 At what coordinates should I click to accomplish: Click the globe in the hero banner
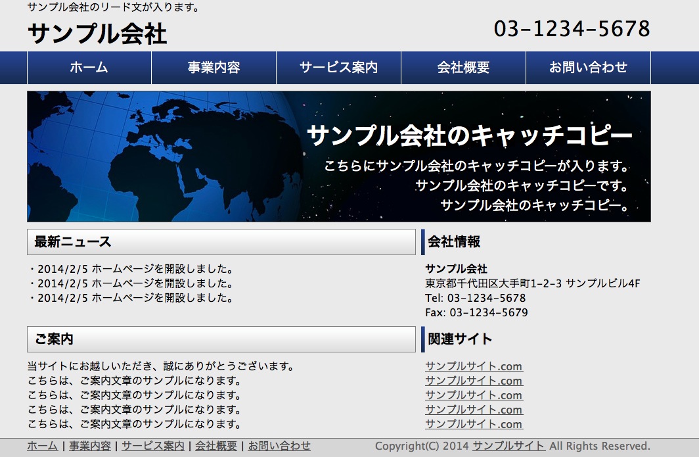(x=164, y=156)
